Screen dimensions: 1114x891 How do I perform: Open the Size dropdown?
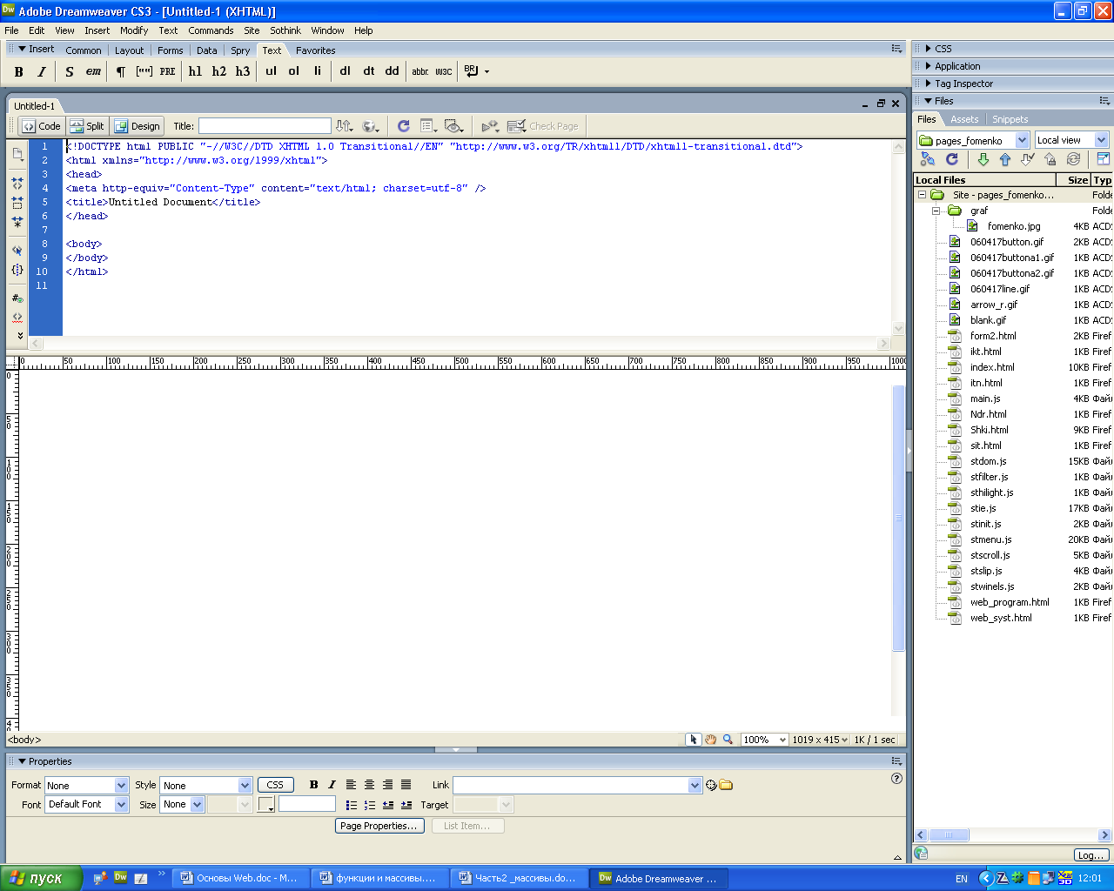[x=182, y=804]
